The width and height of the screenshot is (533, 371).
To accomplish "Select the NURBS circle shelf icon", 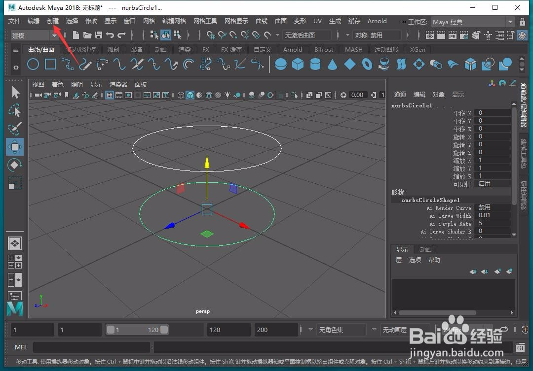I will pos(33,64).
